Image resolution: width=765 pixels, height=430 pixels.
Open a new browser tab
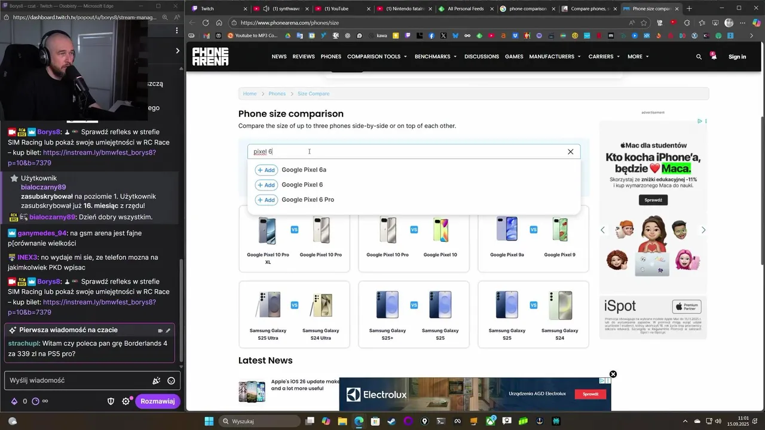[689, 9]
